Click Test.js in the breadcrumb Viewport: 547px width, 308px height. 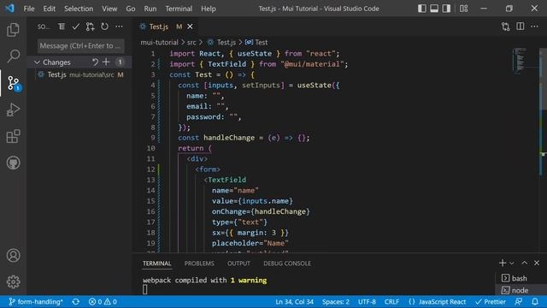(x=226, y=42)
